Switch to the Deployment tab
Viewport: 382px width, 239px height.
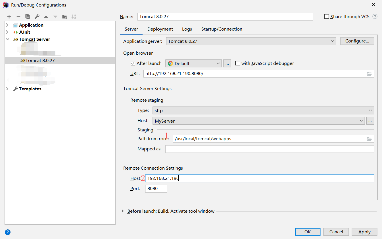(160, 29)
